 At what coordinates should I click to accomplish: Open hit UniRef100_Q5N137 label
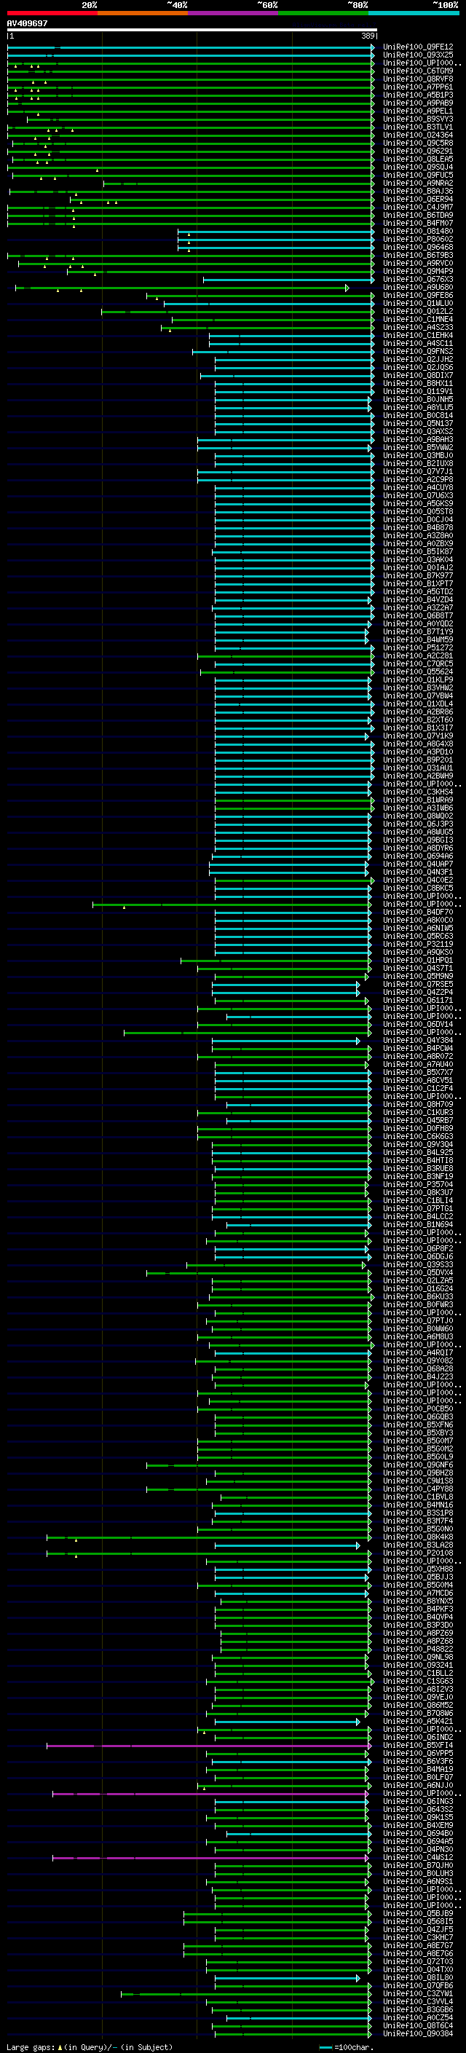[x=417, y=424]
